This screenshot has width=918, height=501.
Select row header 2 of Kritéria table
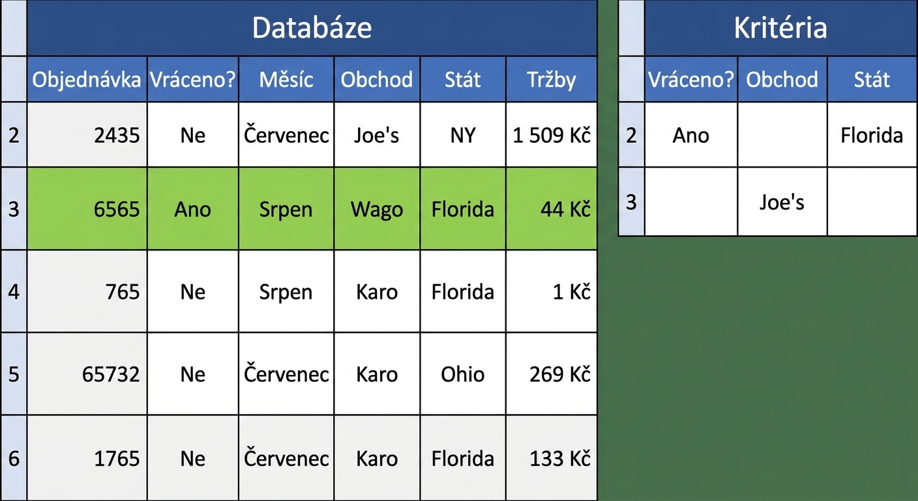pos(631,135)
